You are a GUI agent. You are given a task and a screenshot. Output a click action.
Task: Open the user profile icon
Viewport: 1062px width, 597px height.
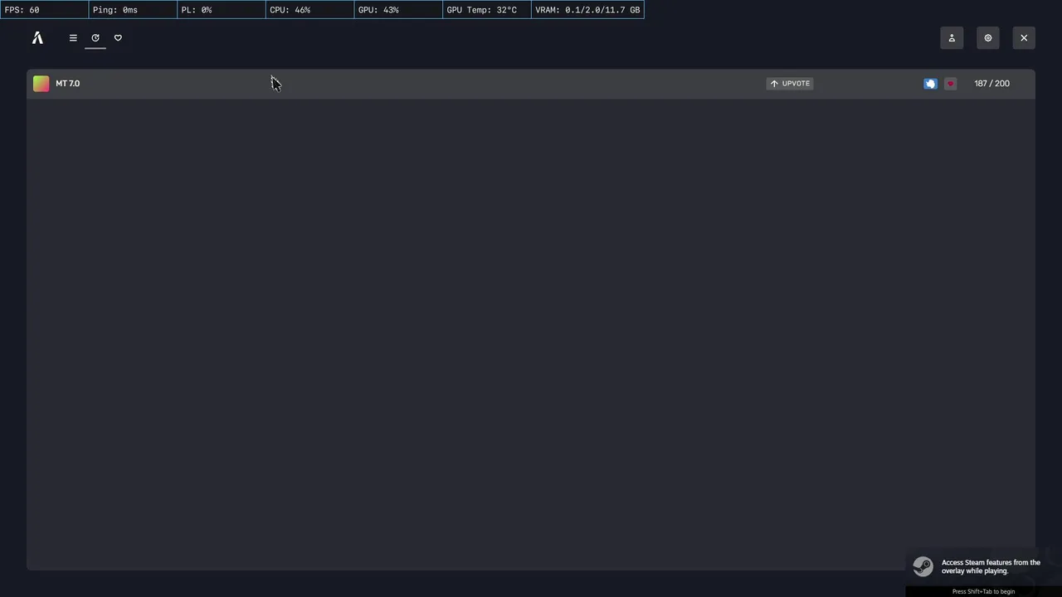(952, 38)
